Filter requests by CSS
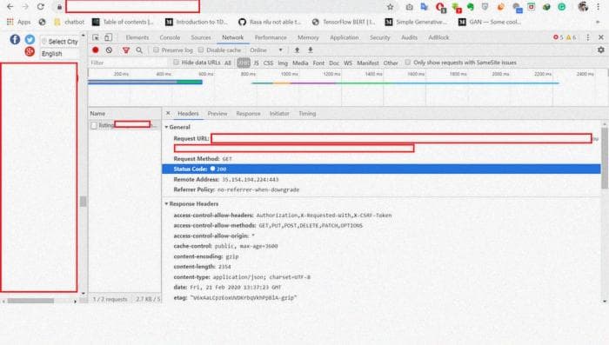The height and width of the screenshot is (345, 609). [268, 63]
